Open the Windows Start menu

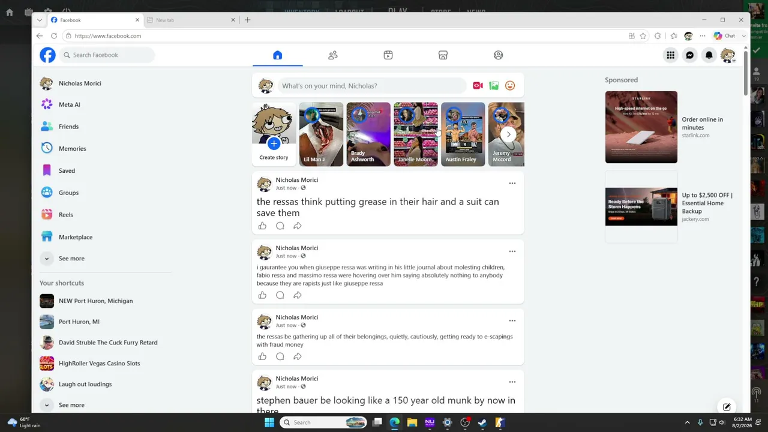pyautogui.click(x=269, y=422)
